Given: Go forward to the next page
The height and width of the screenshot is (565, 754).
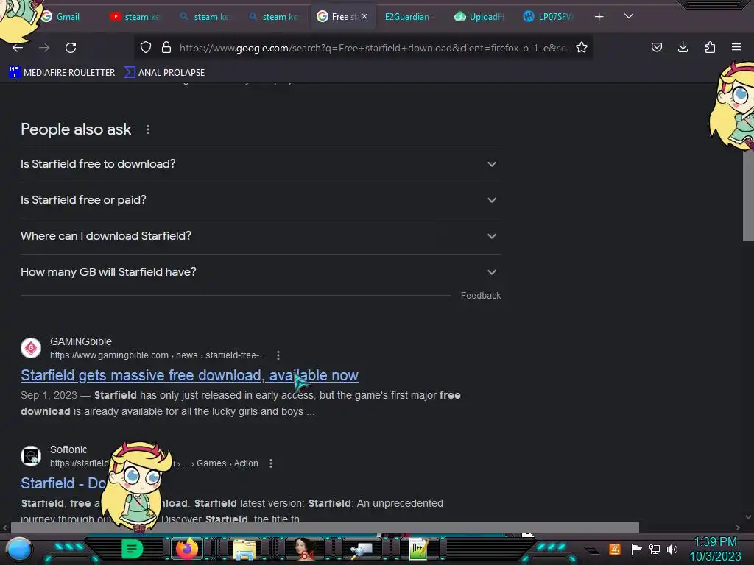Looking at the screenshot, I should point(44,48).
